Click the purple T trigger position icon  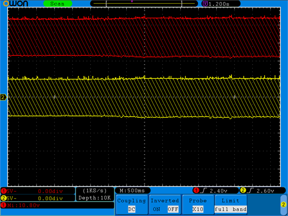pyautogui.click(x=205, y=4)
